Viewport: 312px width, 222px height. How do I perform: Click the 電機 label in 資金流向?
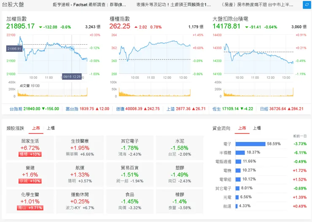coord(227,171)
